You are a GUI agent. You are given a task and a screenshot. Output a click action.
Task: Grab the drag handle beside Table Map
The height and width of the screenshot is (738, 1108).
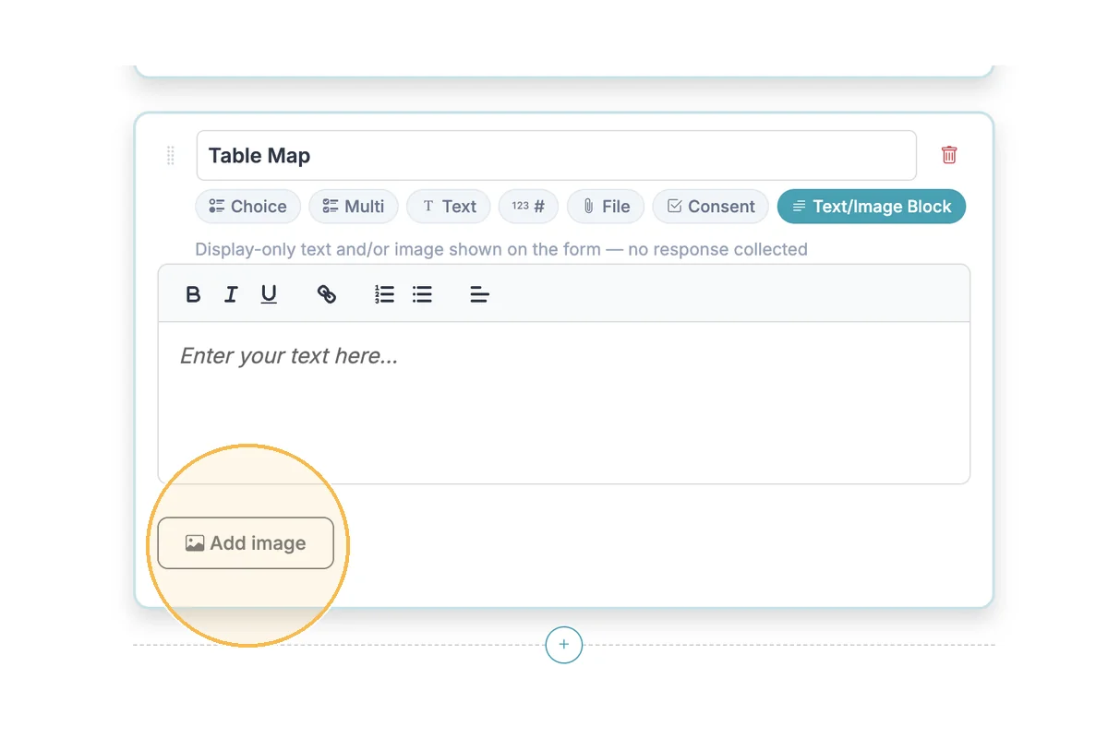tap(171, 156)
